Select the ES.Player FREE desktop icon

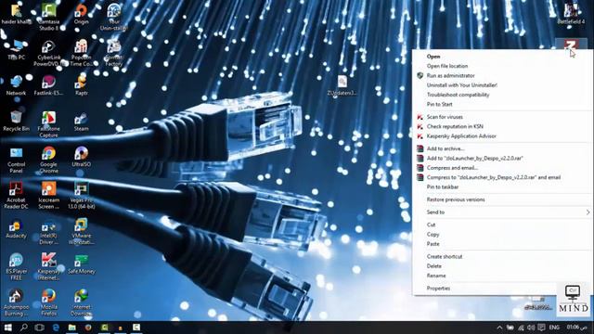[17, 267]
